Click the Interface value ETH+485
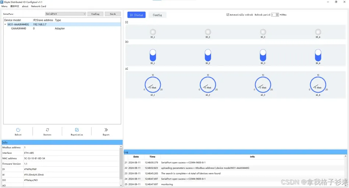Screen dimensions: 349x188 tap(29, 153)
